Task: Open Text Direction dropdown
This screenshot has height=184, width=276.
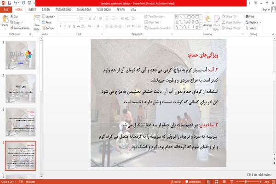Action: pos(155,17)
